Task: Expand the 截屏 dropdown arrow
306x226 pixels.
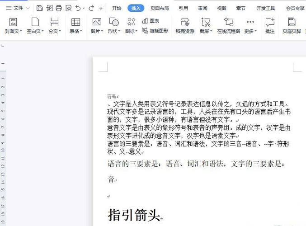Action: [211, 31]
